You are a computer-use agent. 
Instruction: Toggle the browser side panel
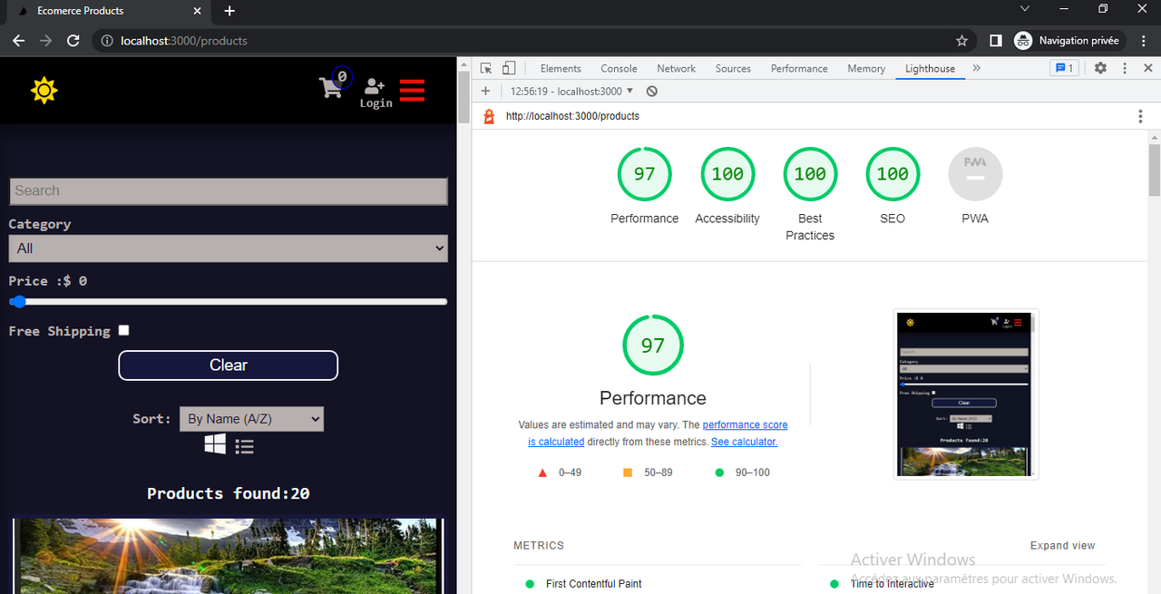pyautogui.click(x=995, y=41)
